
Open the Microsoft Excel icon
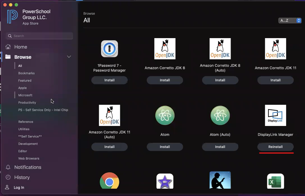pyautogui.click(x=275, y=181)
